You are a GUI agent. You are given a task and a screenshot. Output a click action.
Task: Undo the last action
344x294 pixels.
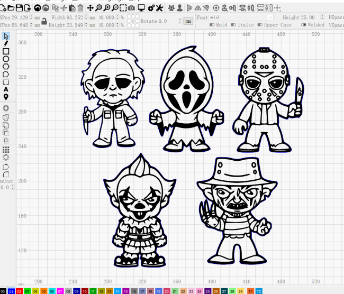click(x=38, y=8)
